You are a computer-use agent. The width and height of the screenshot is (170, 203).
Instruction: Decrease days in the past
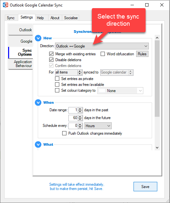(x=80, y=112)
